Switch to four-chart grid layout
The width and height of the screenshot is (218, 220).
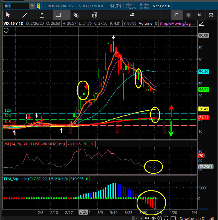188,15
